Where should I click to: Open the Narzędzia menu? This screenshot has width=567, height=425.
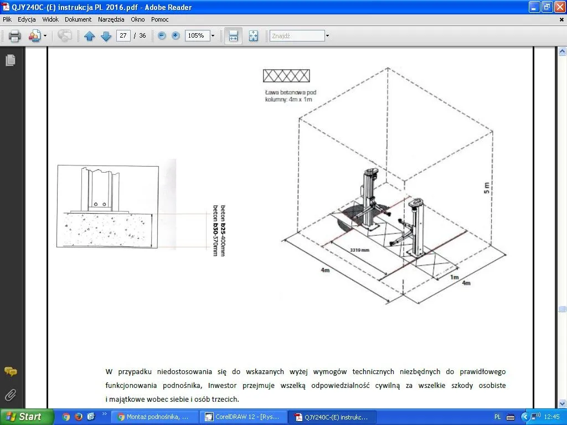click(111, 19)
